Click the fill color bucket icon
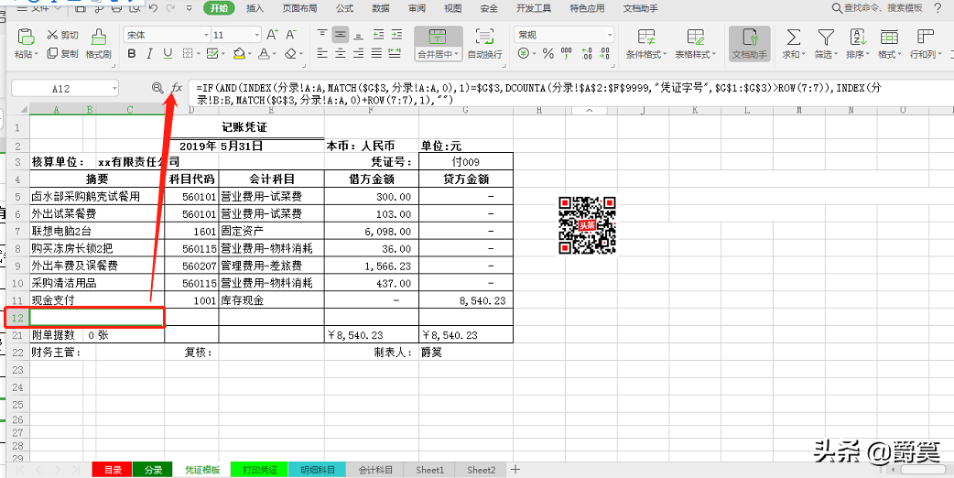 [x=239, y=53]
